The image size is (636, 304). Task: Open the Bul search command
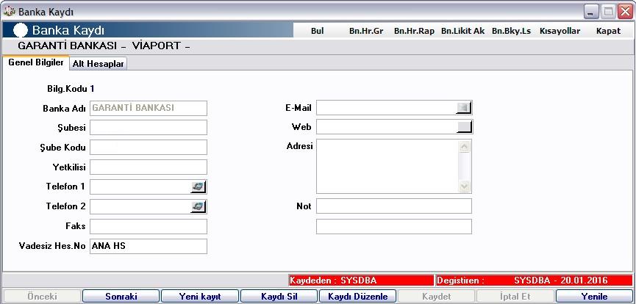pos(317,31)
